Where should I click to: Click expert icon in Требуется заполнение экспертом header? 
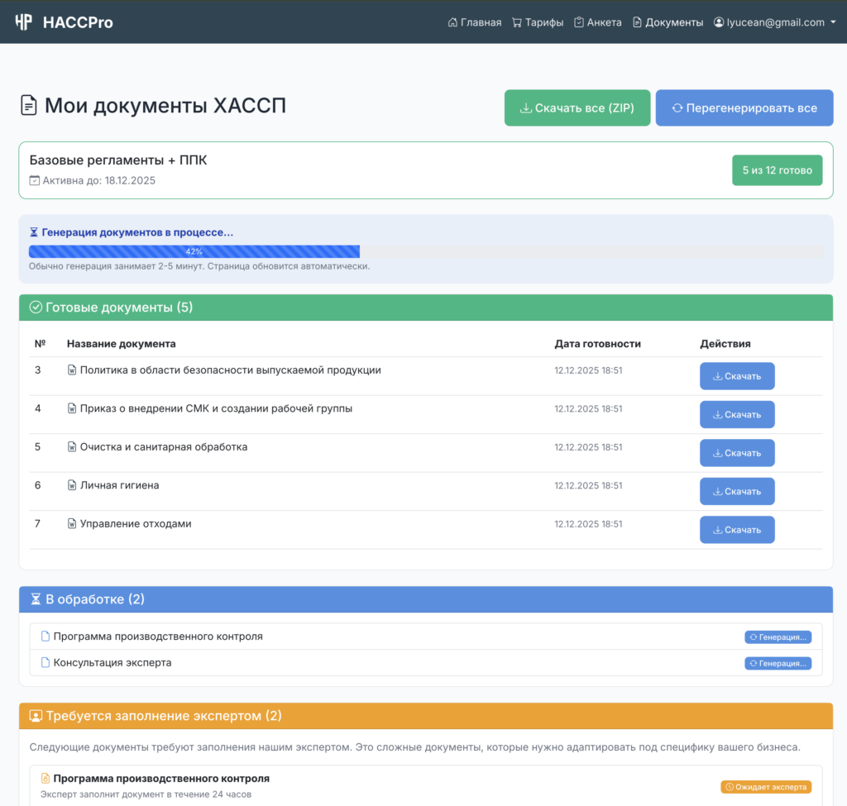(x=36, y=716)
